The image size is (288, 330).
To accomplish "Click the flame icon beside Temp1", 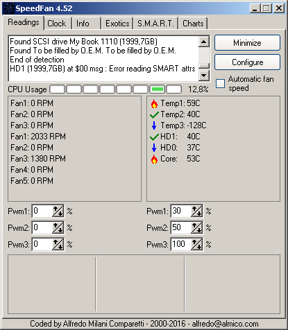I will coord(154,103).
